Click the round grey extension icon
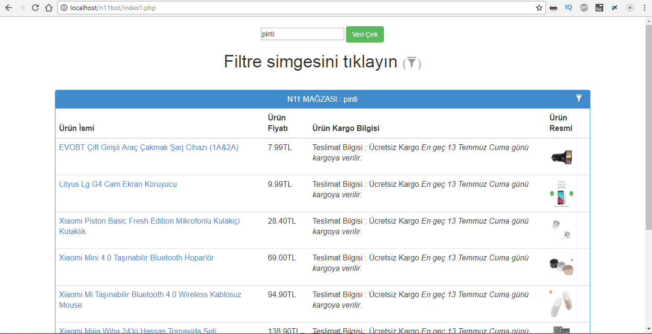Image resolution: width=652 pixels, height=334 pixels. tap(630, 8)
